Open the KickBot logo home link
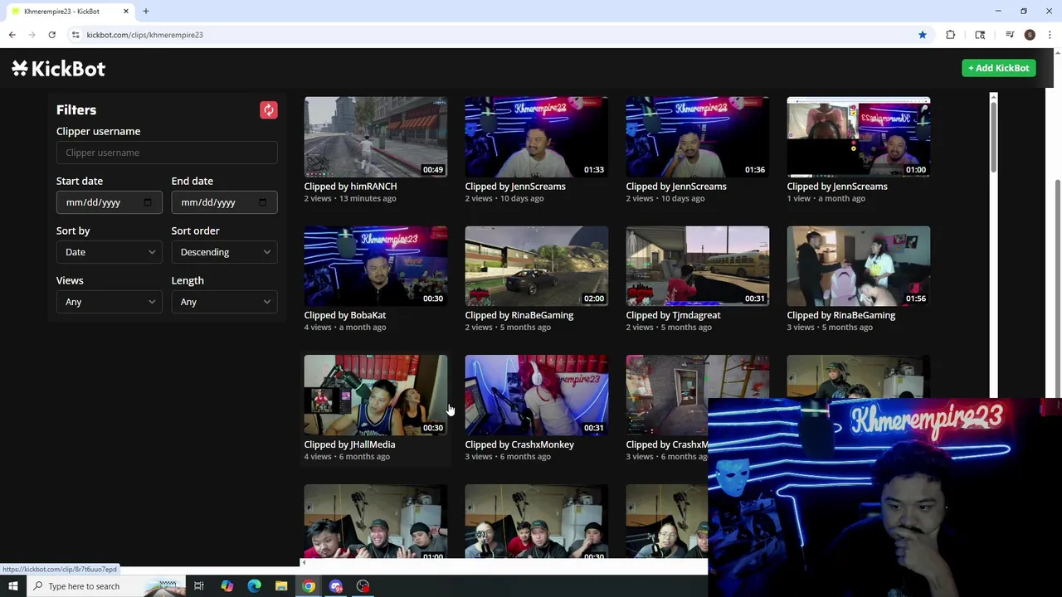 (x=59, y=69)
